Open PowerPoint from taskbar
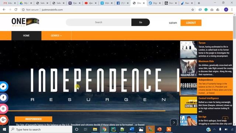Viewport: 236px width, 133px height. coord(159,129)
